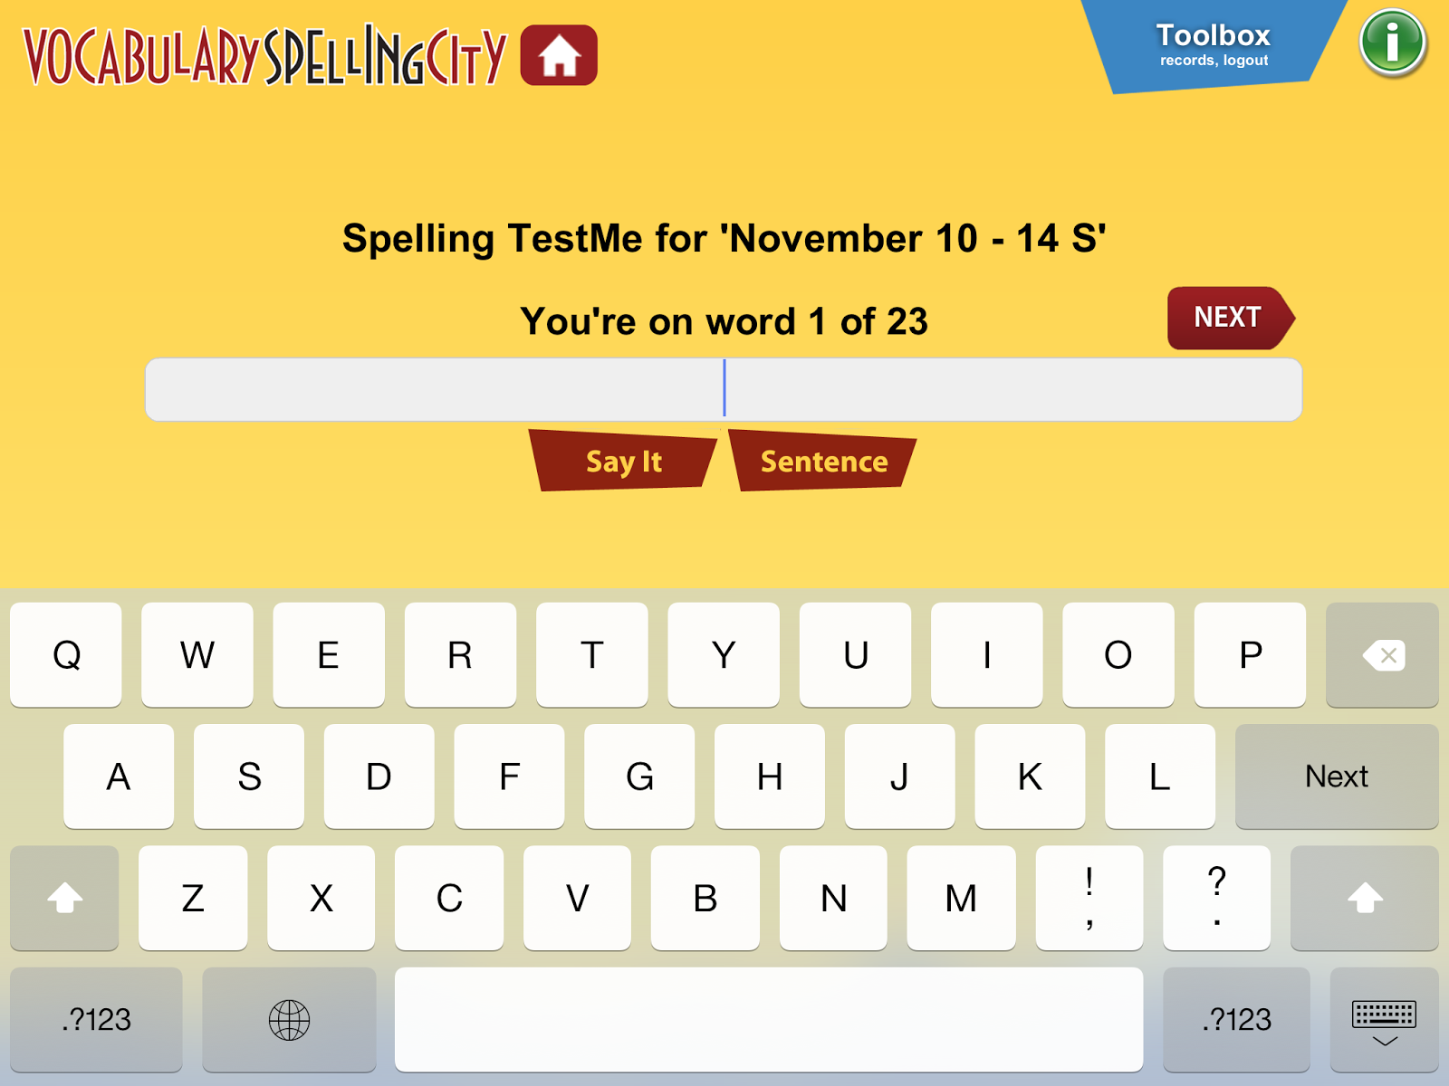The image size is (1449, 1086).
Task: Open the Toolbox records, logout tab
Action: click(1214, 45)
